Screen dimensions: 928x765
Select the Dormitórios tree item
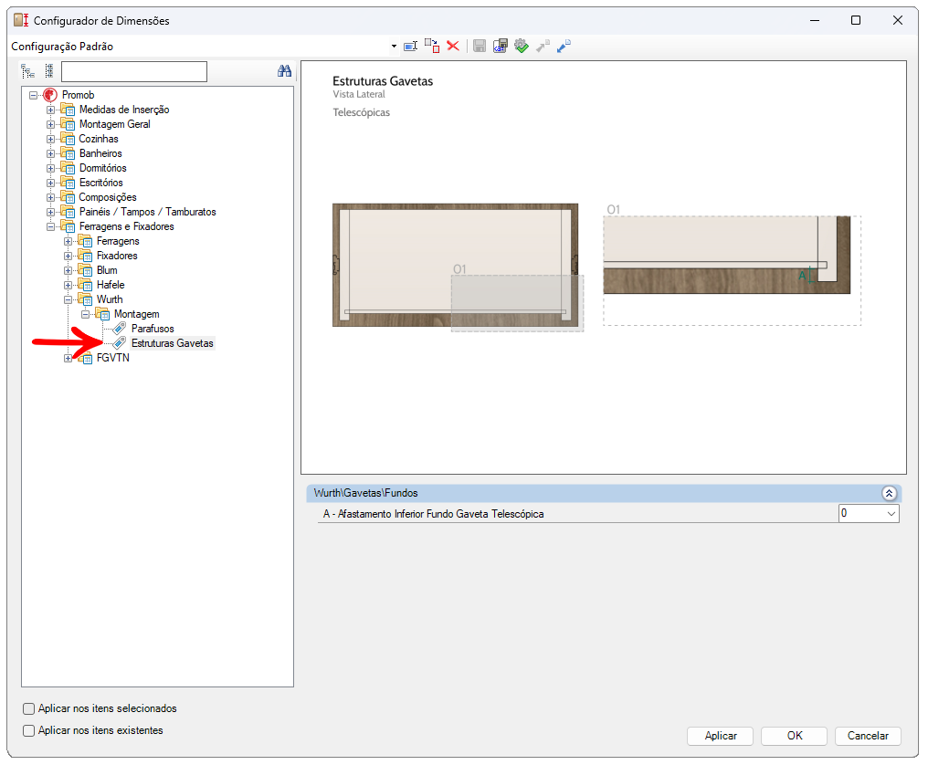point(102,168)
